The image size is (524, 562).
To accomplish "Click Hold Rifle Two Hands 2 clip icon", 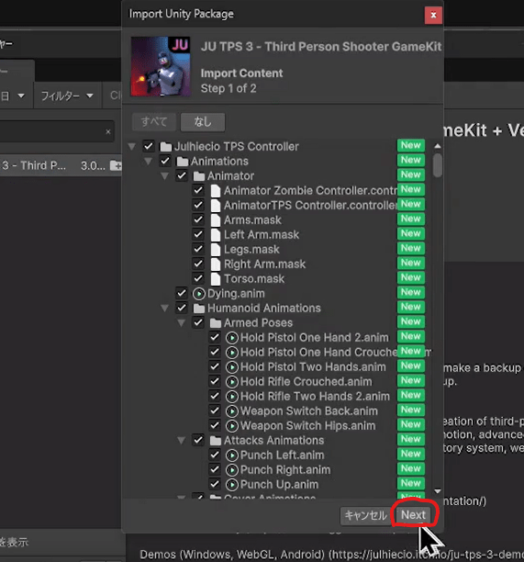I will (x=232, y=397).
